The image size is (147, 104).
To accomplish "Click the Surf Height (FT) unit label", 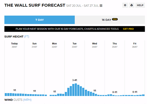I will click(26, 37).
